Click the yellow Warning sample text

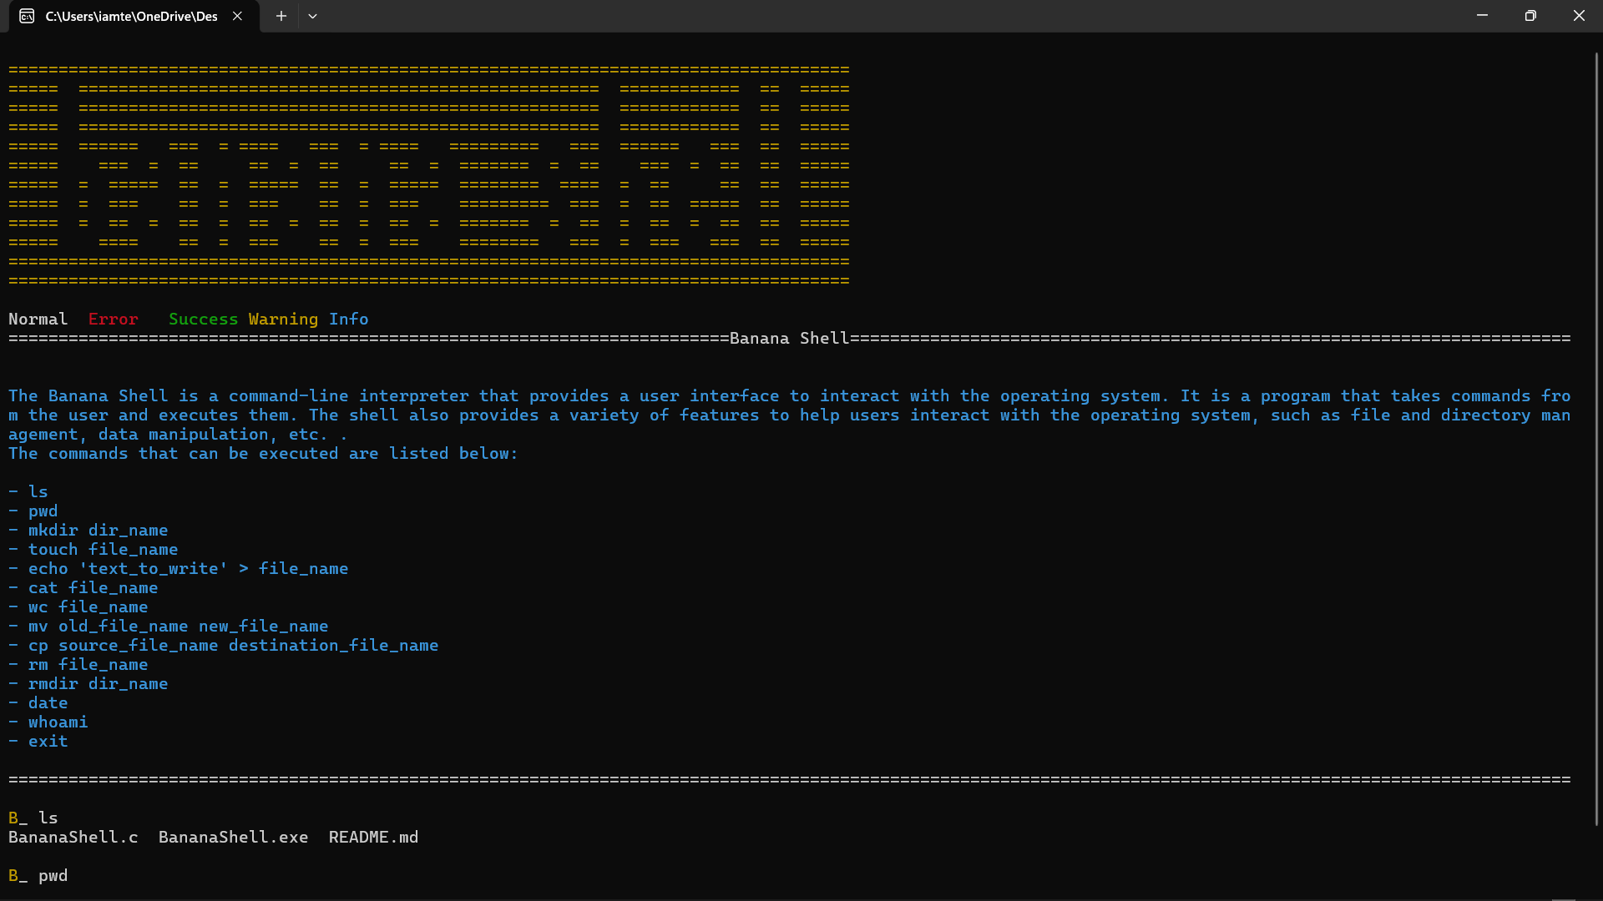pyautogui.click(x=283, y=319)
